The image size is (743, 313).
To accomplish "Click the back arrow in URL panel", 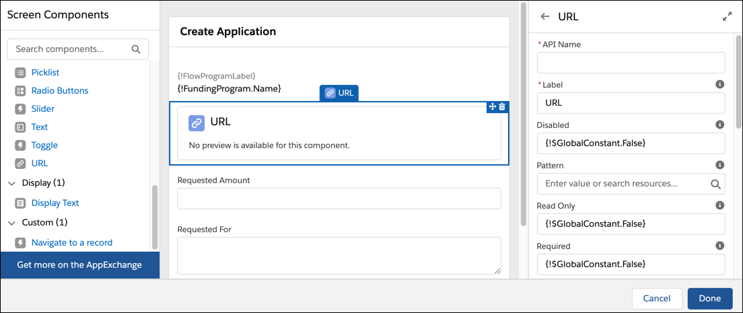I will [x=545, y=17].
